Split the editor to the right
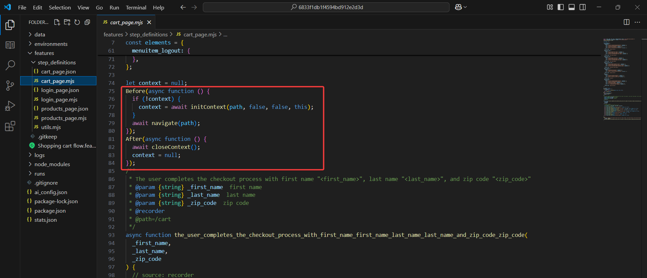Screen dimensions: 647x278 tap(626, 22)
